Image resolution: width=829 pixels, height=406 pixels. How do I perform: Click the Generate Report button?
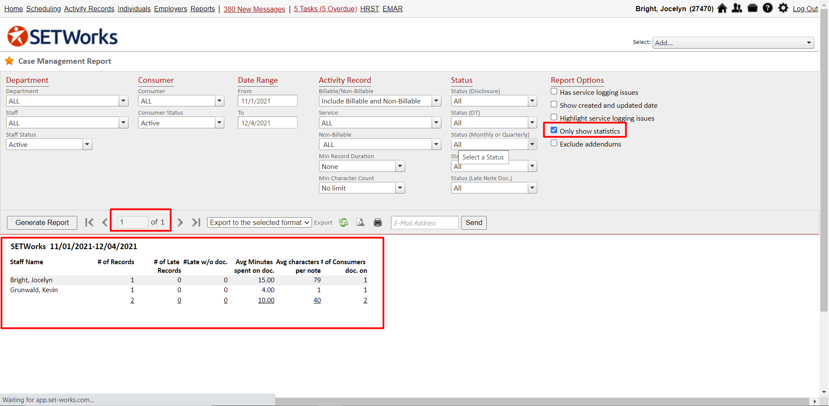(42, 222)
